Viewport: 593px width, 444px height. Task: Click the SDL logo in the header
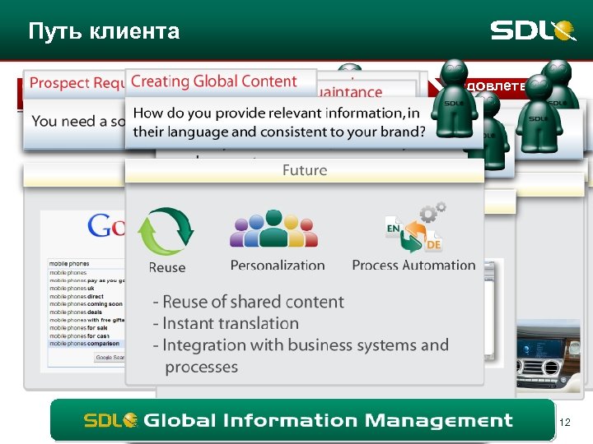coord(533,30)
